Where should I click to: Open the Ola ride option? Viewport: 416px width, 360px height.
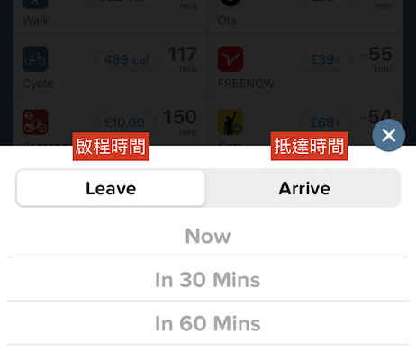pyautogui.click(x=227, y=21)
